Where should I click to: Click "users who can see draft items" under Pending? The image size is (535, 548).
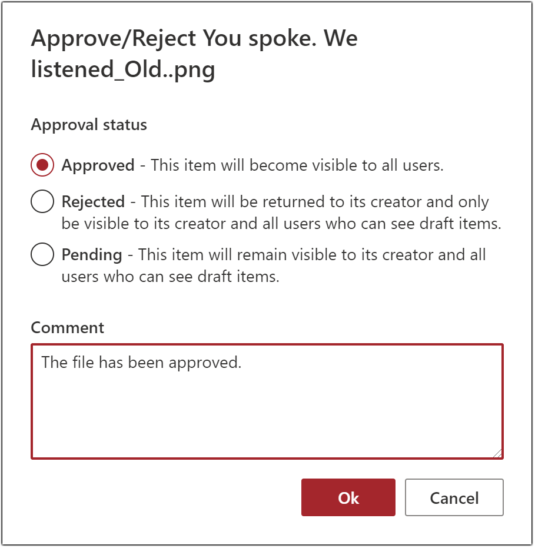coord(170,276)
